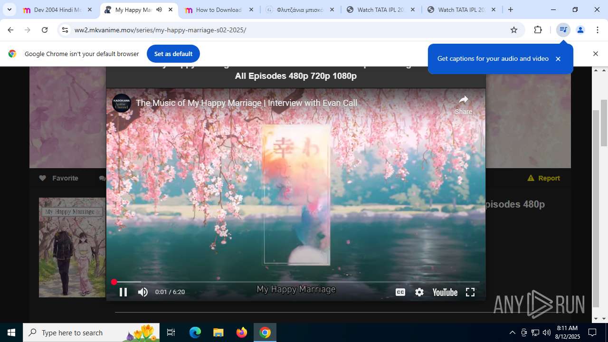Open the Chrome three-dot menu
Screen dimensions: 608x342
pyautogui.click(x=598, y=30)
